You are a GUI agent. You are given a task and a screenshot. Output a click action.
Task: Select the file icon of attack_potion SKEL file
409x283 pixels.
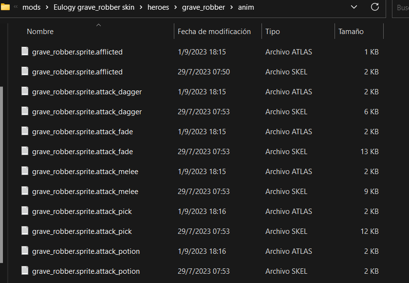click(x=25, y=271)
